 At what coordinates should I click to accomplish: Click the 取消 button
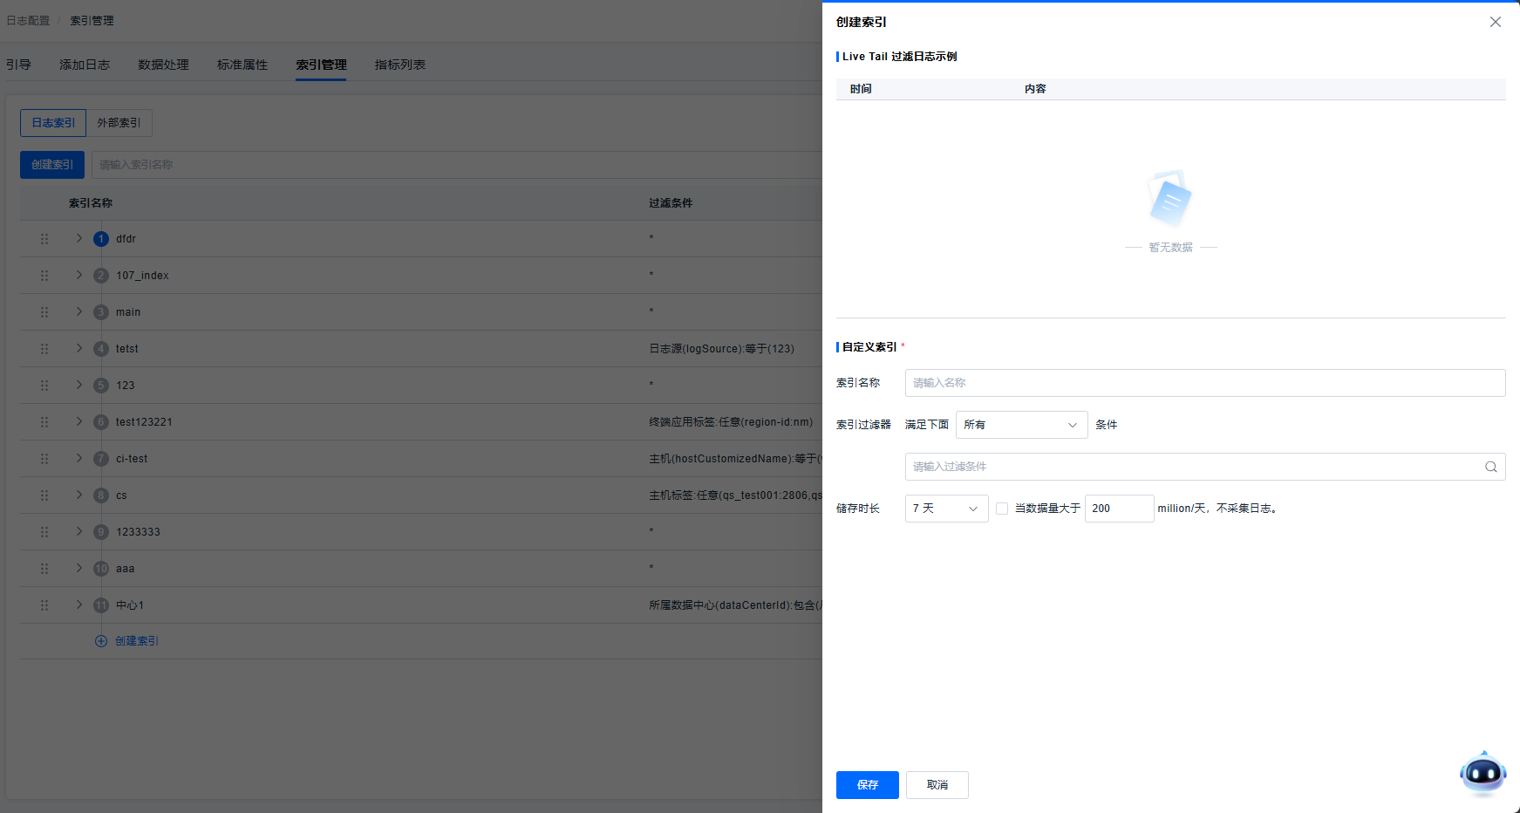point(937,785)
